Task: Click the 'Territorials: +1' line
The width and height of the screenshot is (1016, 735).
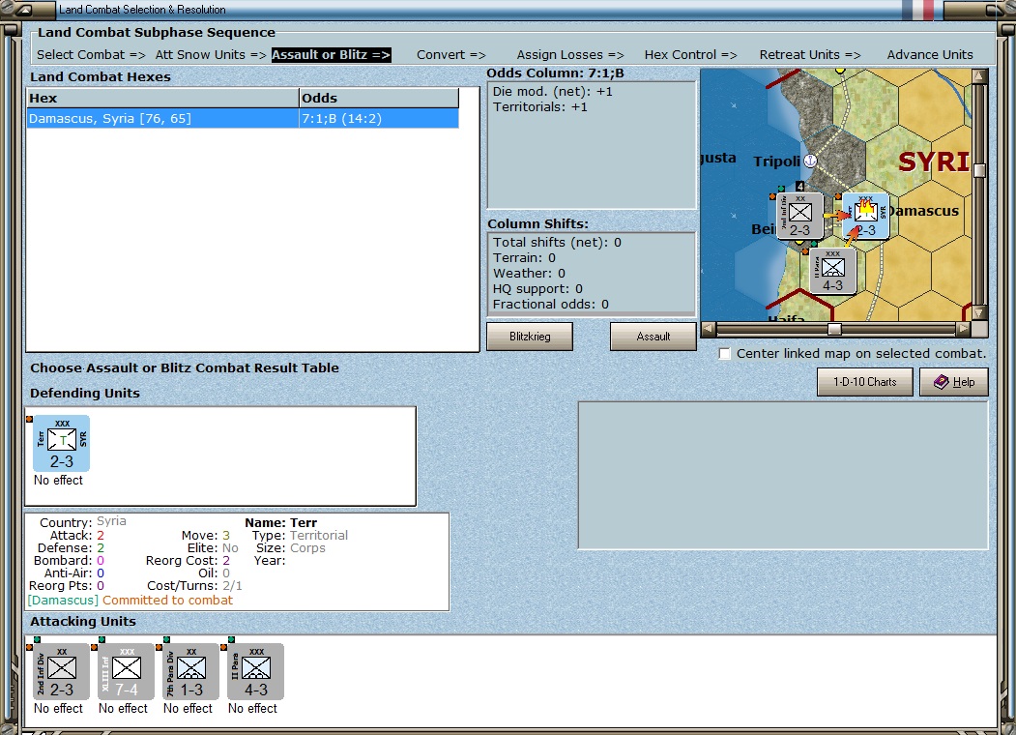Action: [539, 107]
